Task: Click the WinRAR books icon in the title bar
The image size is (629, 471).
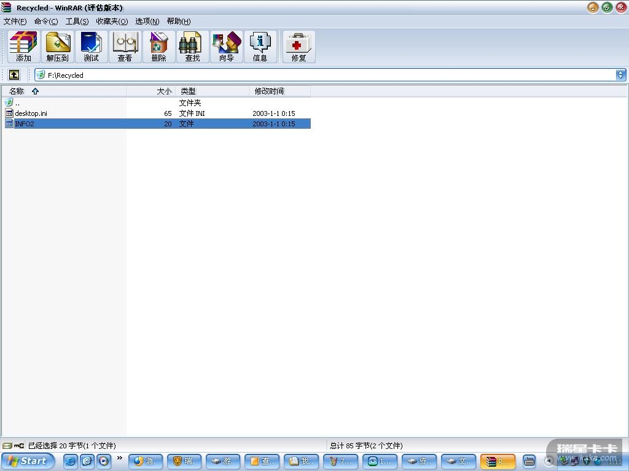Action: tap(6, 7)
